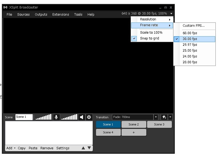Switch to Scene 2

click(x=134, y=124)
